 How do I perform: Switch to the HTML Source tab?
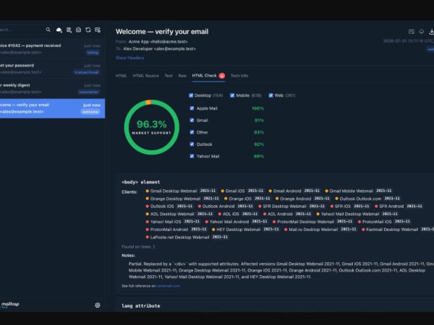click(x=146, y=76)
